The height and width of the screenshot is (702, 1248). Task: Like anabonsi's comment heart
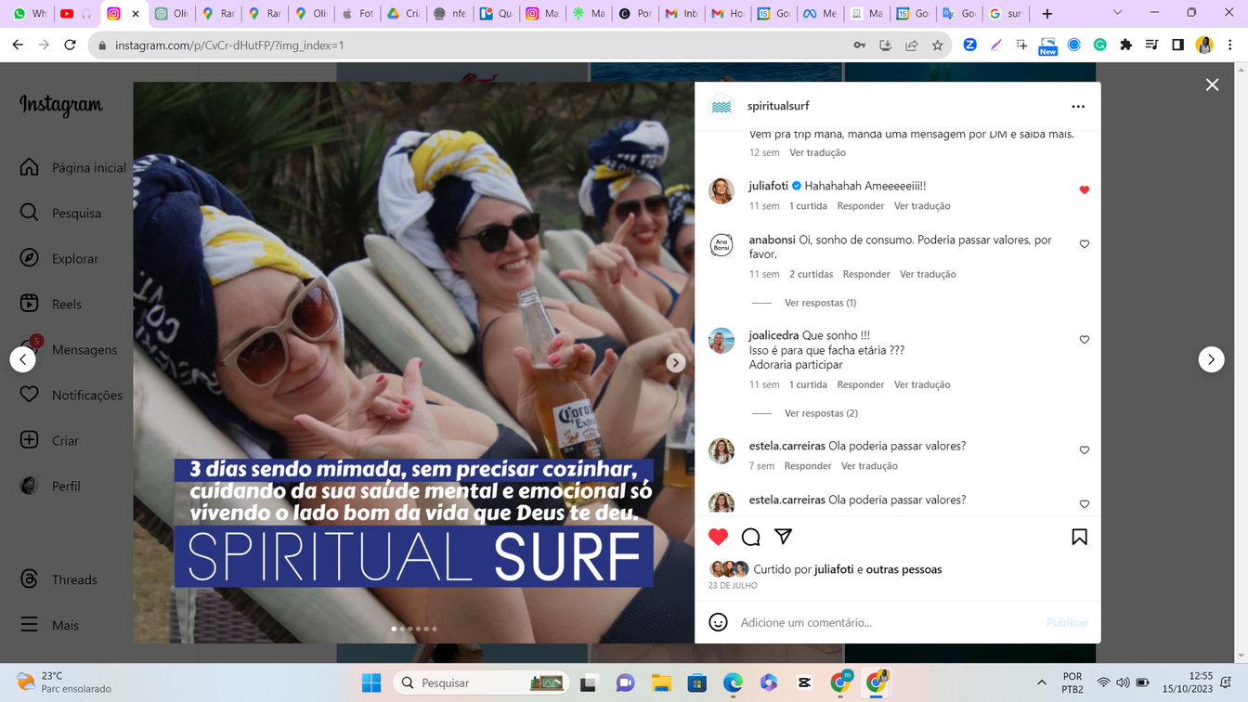point(1084,244)
